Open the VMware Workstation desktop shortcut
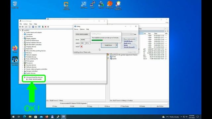The height and width of the screenshot is (119, 212). point(66,6)
